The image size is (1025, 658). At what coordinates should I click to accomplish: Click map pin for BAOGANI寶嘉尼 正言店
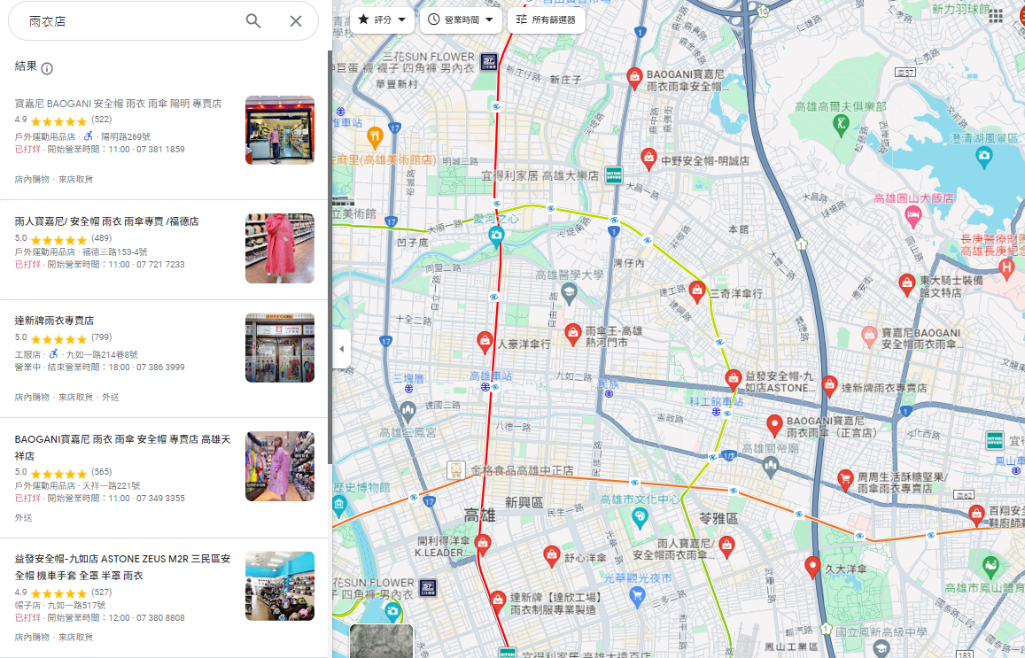(774, 425)
